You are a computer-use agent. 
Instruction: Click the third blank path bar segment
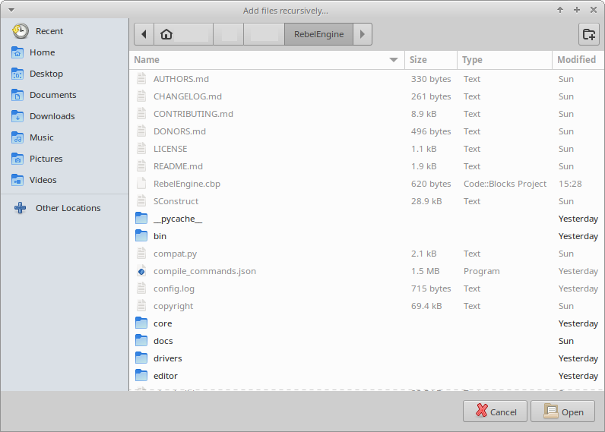[264, 34]
